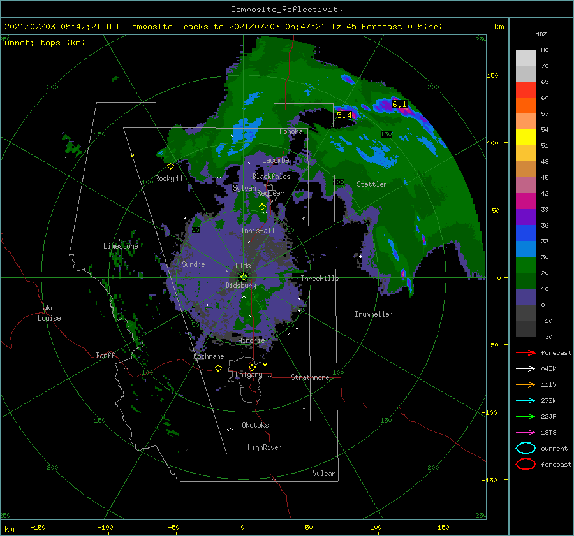The height and width of the screenshot is (536, 574).
Task: Click the Banff label
Action: click(105, 355)
